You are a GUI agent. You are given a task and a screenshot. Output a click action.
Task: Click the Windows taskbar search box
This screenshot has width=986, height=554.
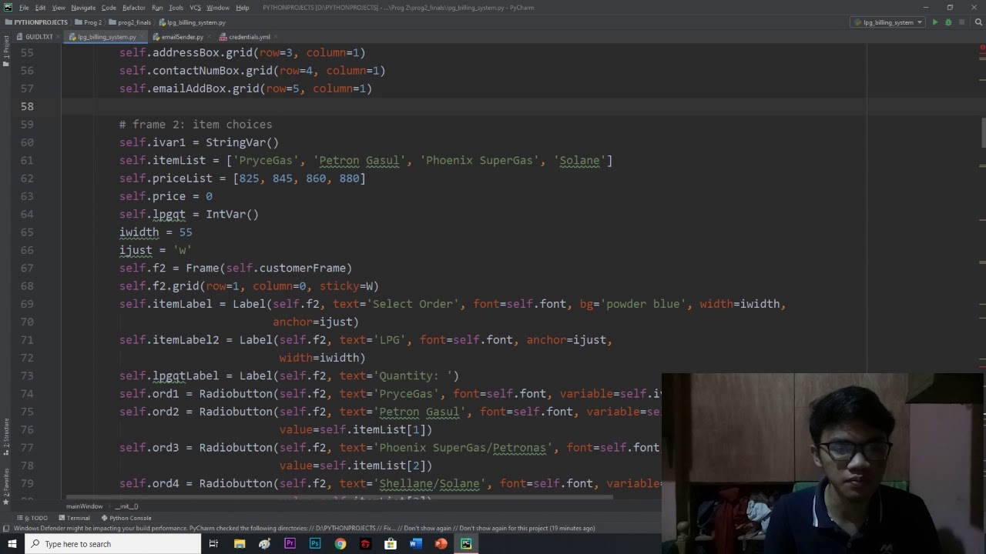pyautogui.click(x=112, y=544)
